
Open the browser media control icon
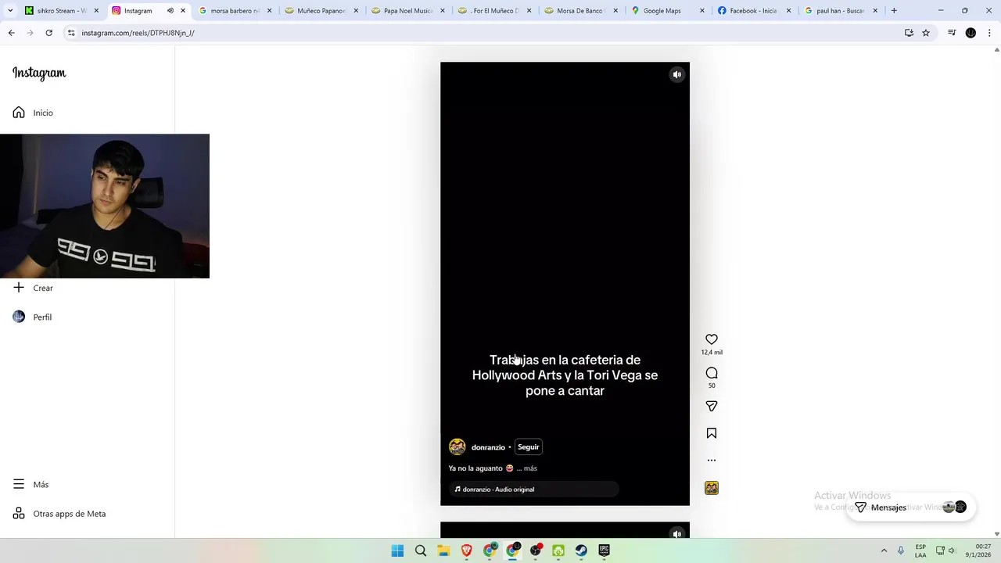point(952,33)
